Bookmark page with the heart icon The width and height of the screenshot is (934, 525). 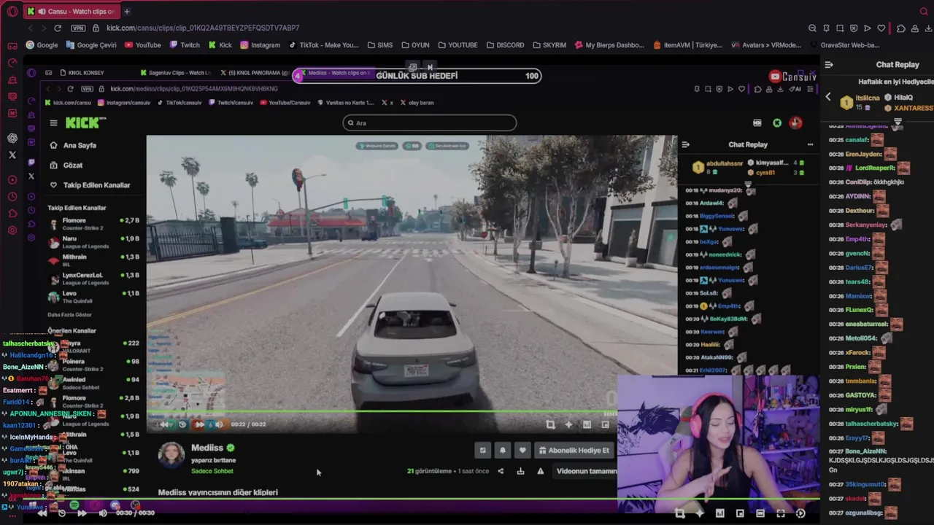pos(881,28)
